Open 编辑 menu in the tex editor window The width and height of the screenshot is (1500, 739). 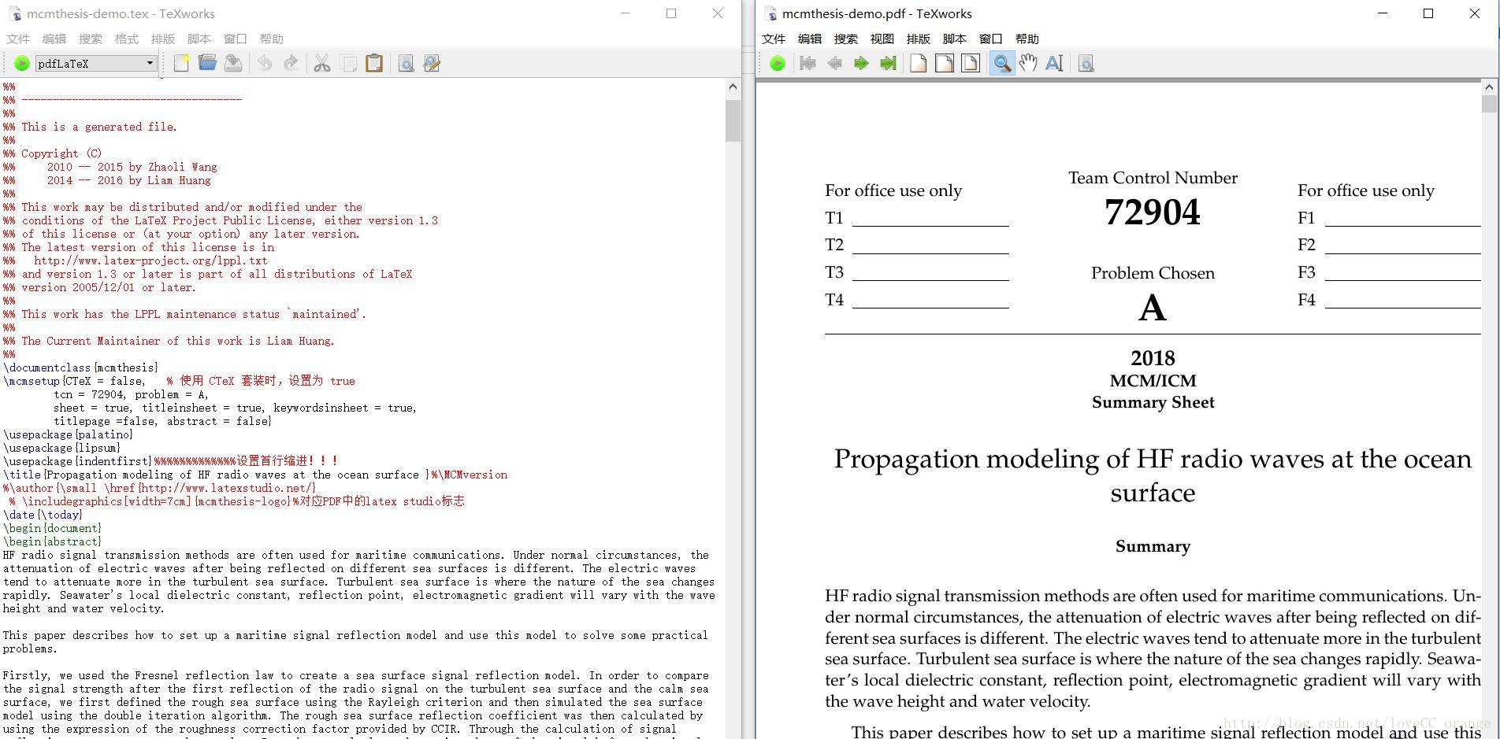[54, 39]
